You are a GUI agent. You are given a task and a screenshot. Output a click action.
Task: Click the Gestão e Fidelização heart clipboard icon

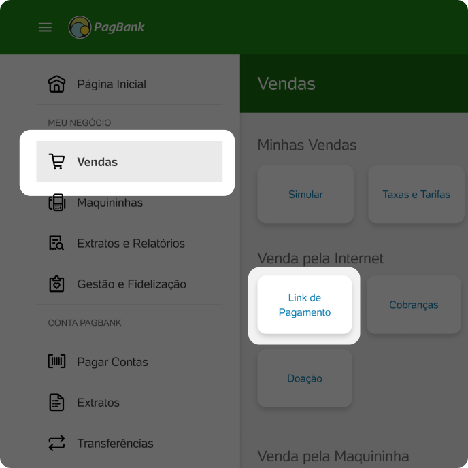[x=56, y=284]
